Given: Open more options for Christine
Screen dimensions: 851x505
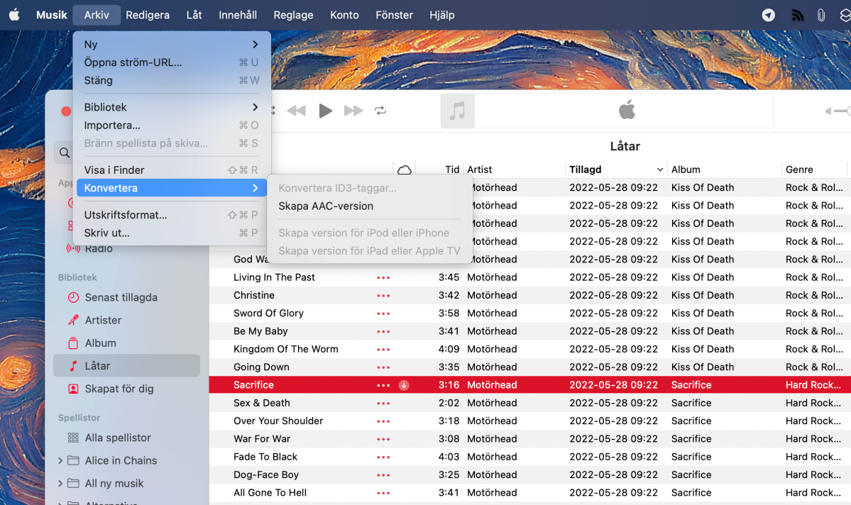Looking at the screenshot, I should click(383, 296).
